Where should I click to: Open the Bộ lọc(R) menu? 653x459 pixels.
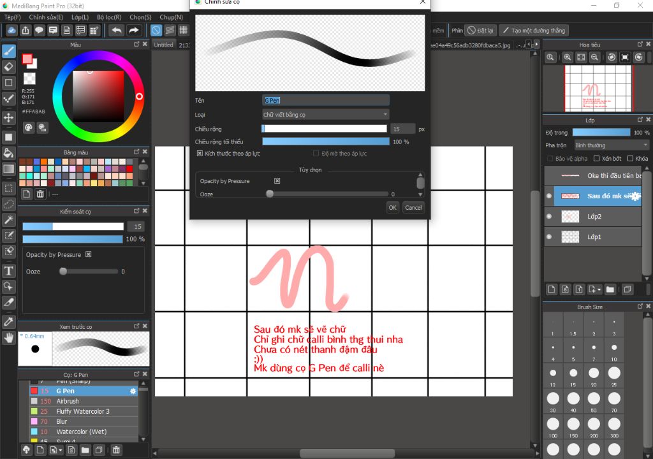point(109,17)
